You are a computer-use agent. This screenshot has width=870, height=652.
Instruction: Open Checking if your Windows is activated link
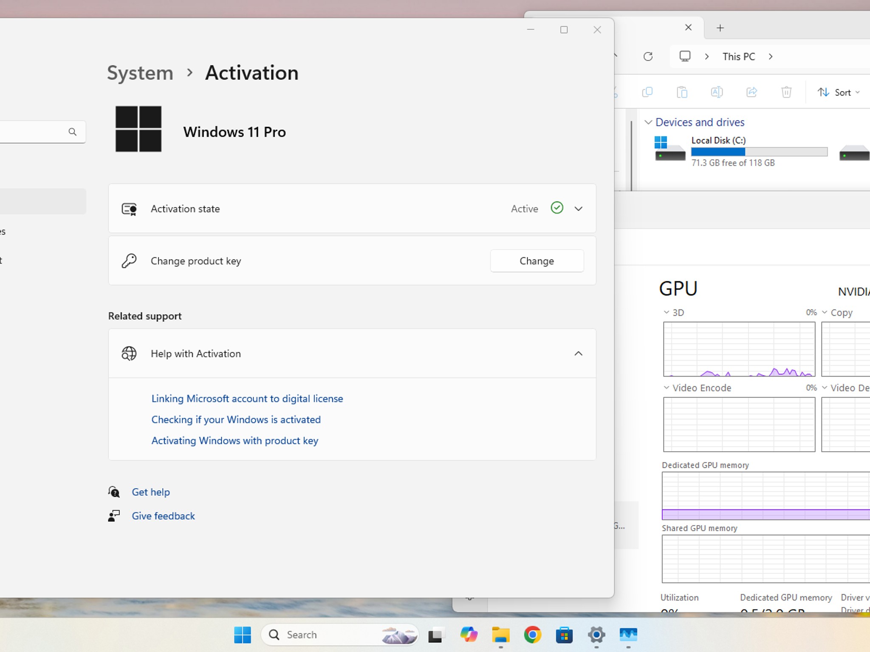click(x=236, y=419)
